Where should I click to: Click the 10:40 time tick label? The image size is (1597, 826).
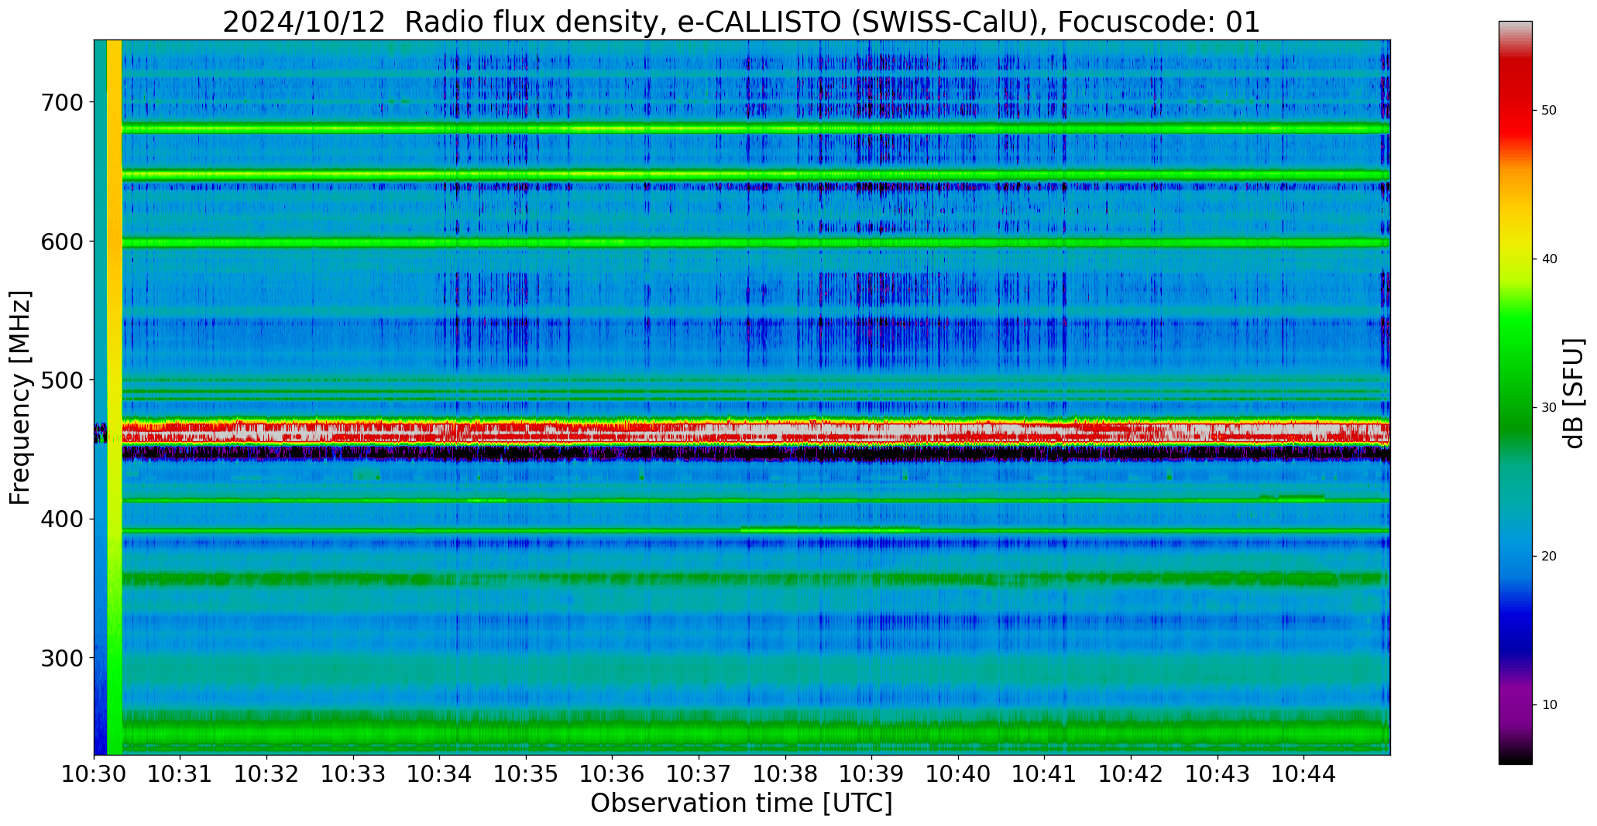click(958, 773)
